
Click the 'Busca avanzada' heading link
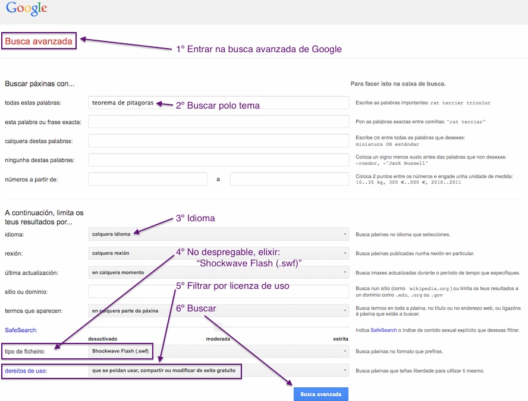pos(39,41)
